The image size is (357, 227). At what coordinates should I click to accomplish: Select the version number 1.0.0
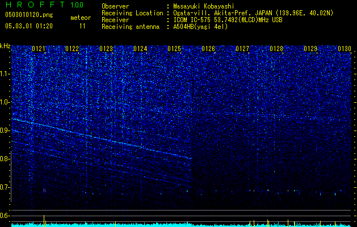pyautogui.click(x=77, y=5)
